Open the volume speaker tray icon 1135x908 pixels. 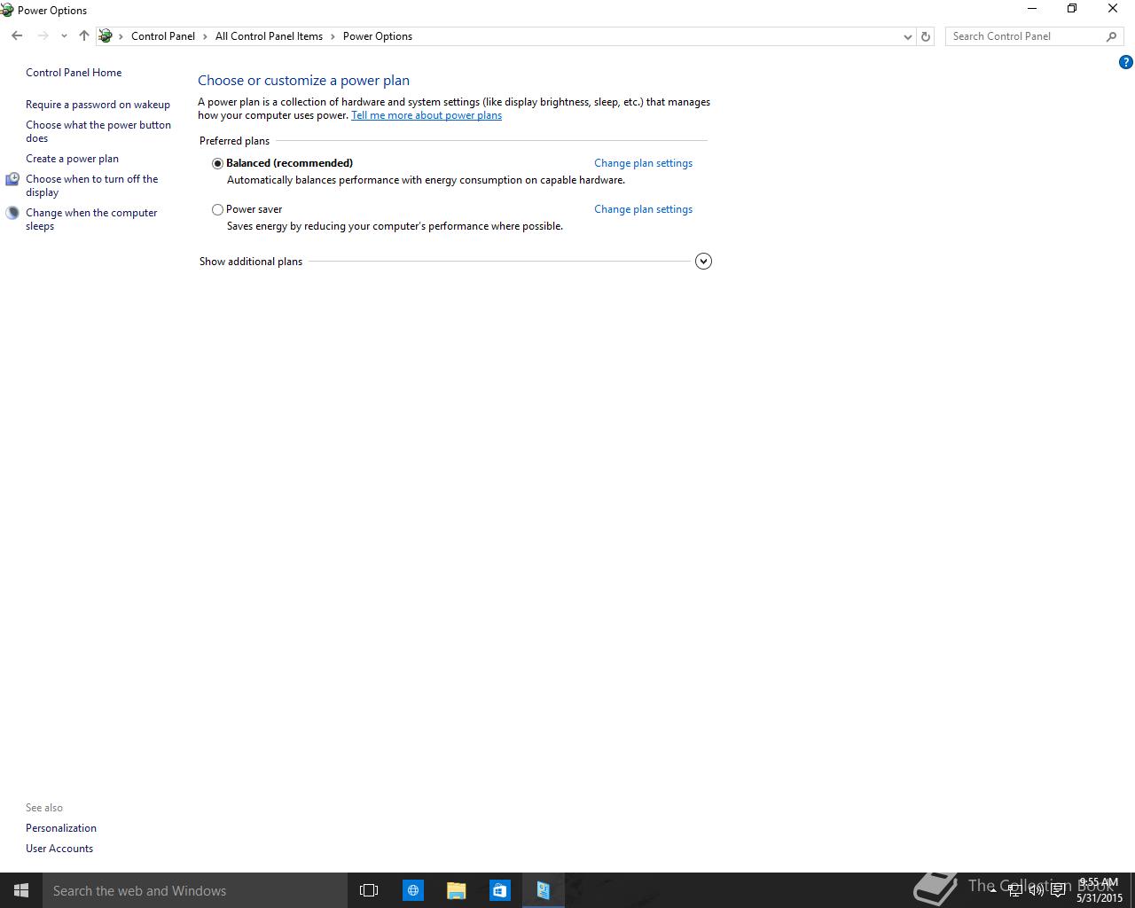(1037, 890)
